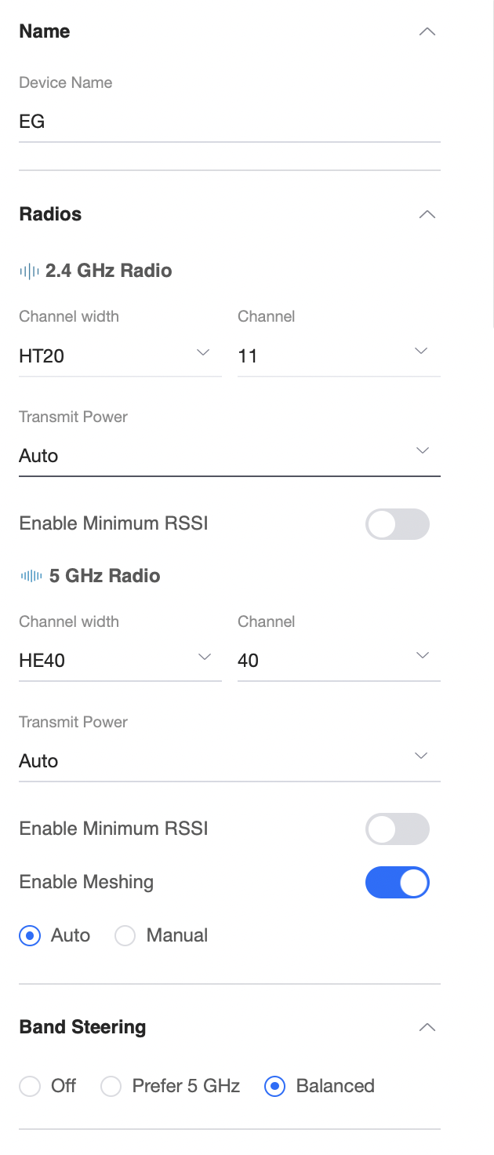This screenshot has width=494, height=1155.
Task: Collapse the Name section chevron
Action: click(x=427, y=32)
